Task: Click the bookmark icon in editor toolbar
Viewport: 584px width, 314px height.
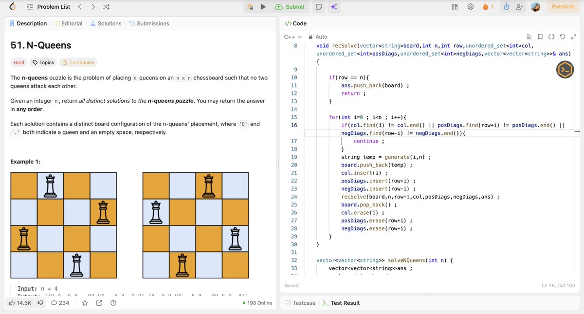Action: (540, 37)
